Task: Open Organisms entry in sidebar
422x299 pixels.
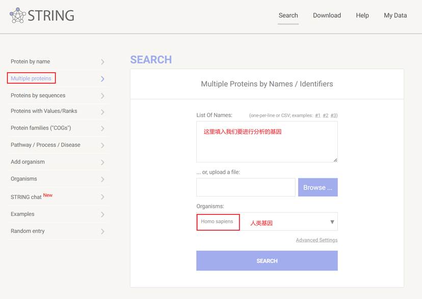Action: 24,179
